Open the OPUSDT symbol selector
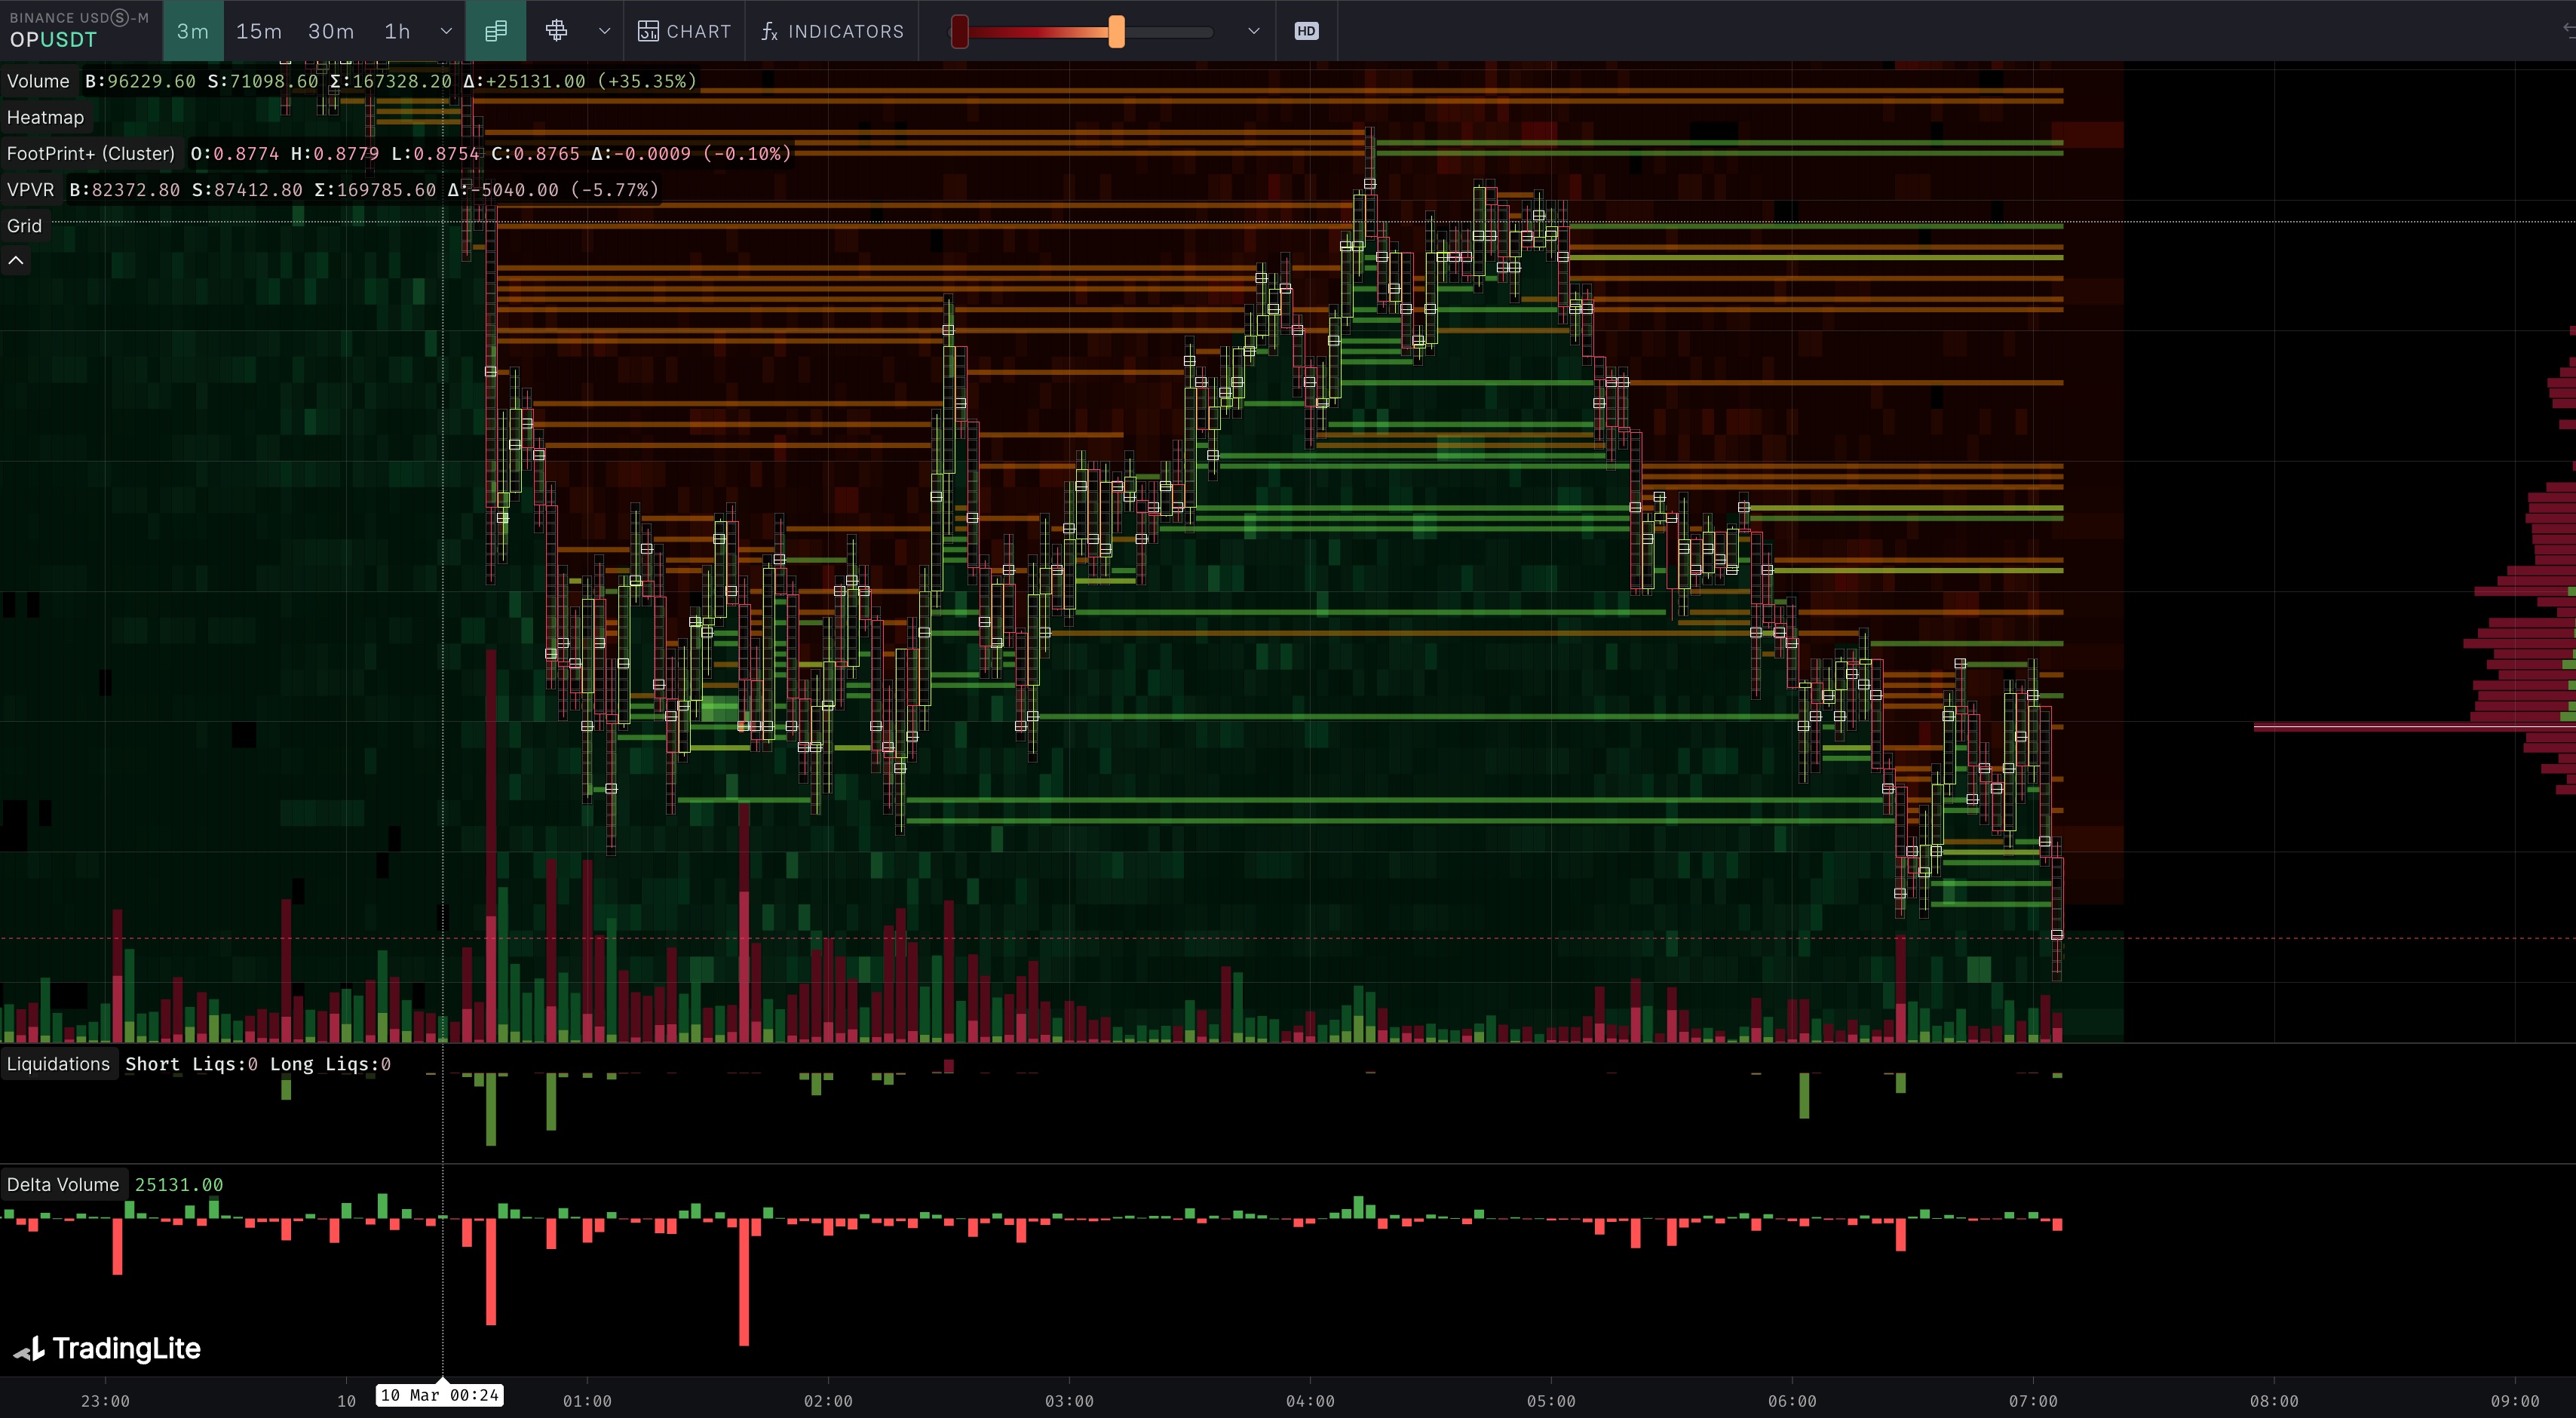Screen dimensions: 2576x1418 point(54,40)
